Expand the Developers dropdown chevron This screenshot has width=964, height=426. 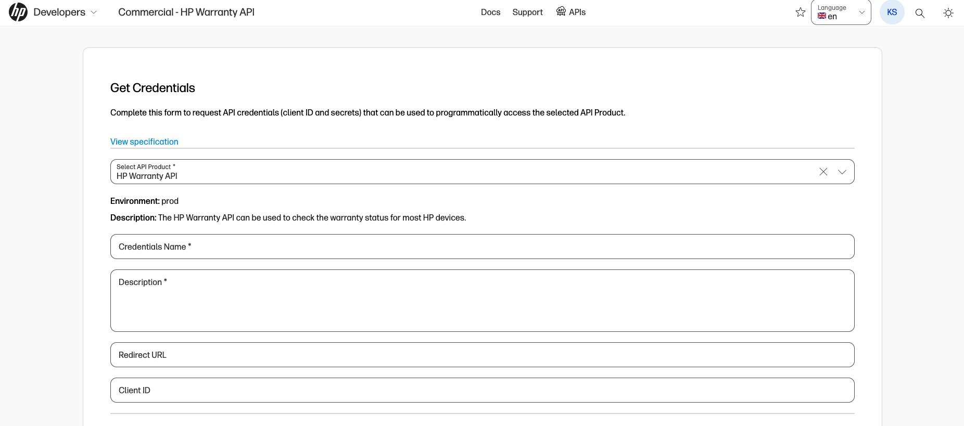pos(94,12)
